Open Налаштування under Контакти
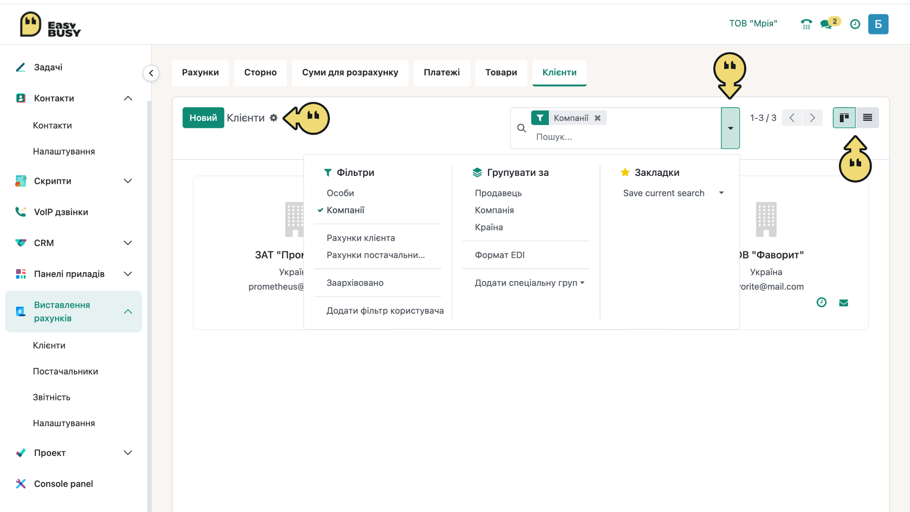Image resolution: width=910 pixels, height=512 pixels. point(64,152)
